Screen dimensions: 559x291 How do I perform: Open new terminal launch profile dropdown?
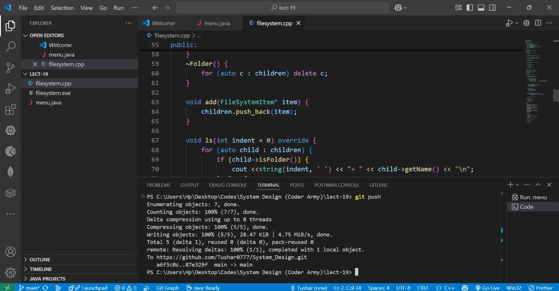click(518, 185)
